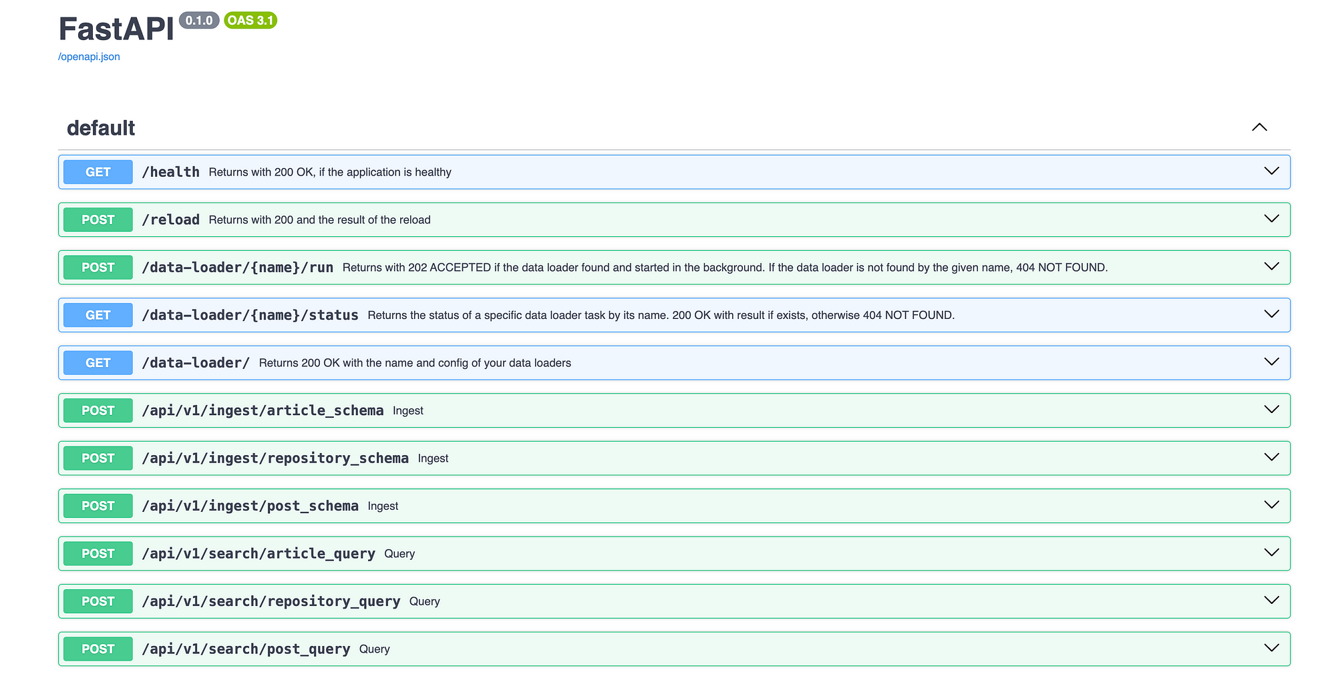Image resolution: width=1336 pixels, height=690 pixels.
Task: Click the FastAPI title
Action: (x=116, y=29)
